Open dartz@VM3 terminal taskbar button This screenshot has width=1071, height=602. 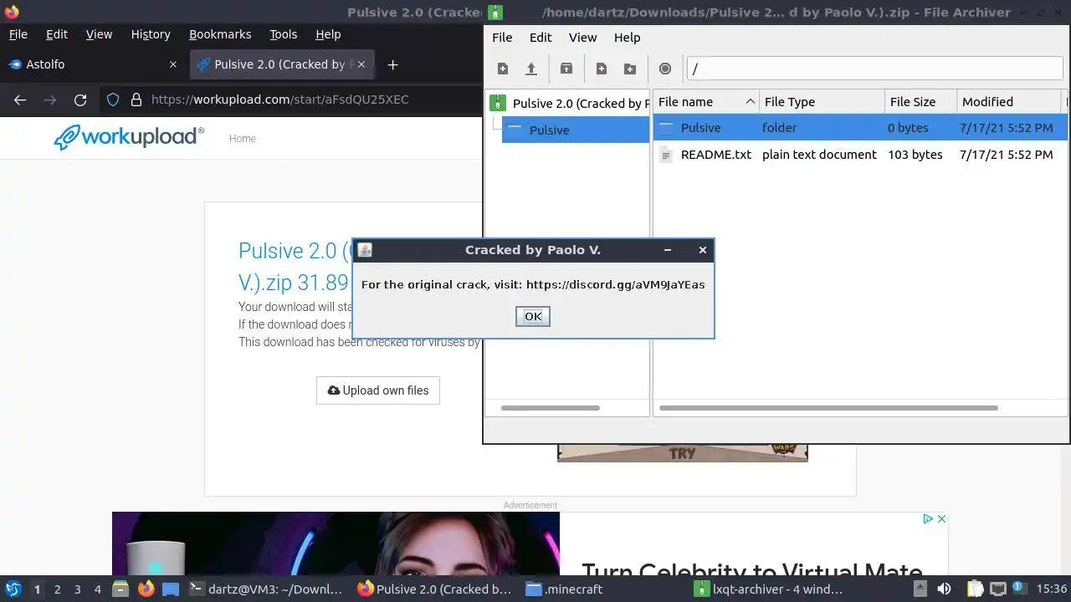(x=266, y=589)
